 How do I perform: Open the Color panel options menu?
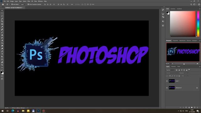click(200, 9)
